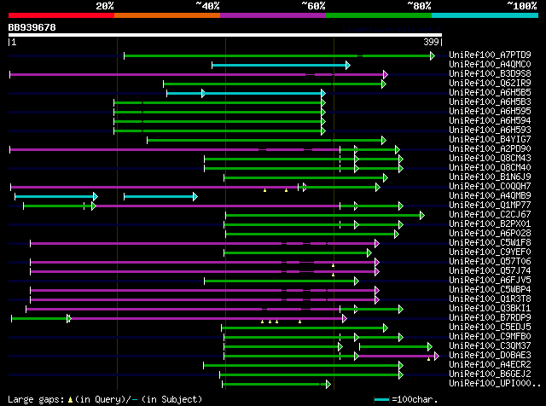Click the arrowhead ending the A7PTD9 alignment
This screenshot has width=546, height=406.
click(433, 55)
